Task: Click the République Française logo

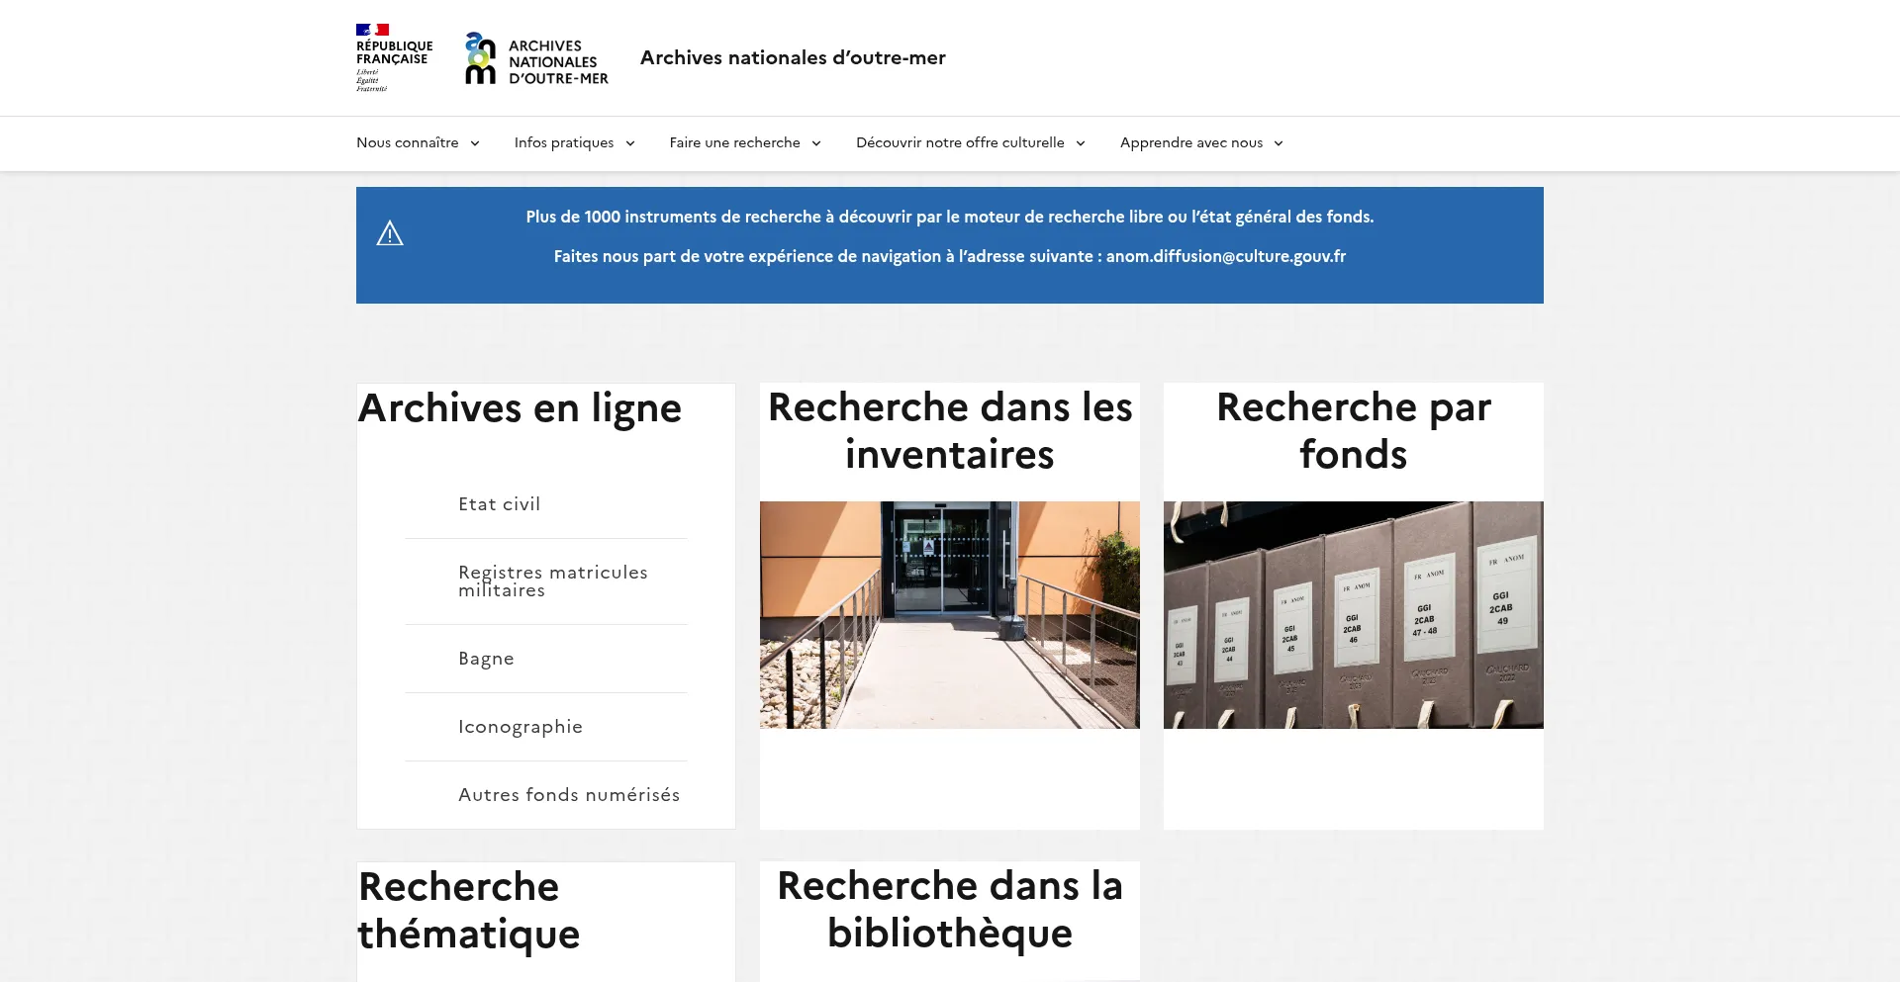Action: (x=394, y=57)
